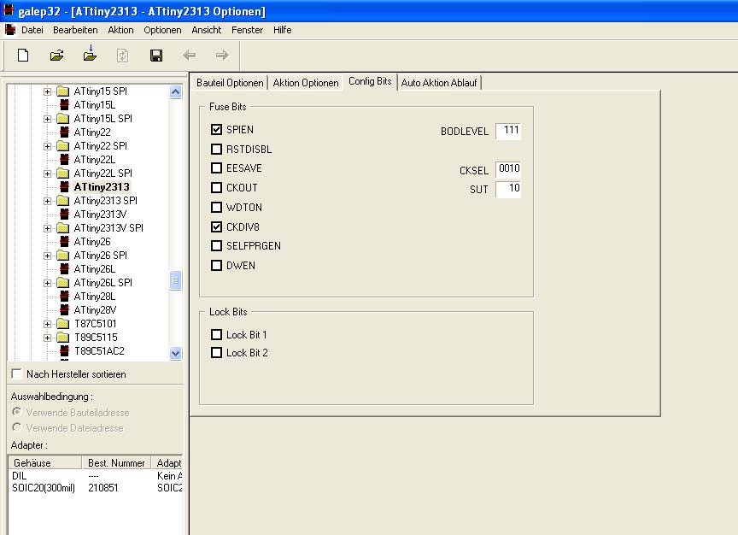Expand the T87C5101 tree node

click(x=48, y=324)
